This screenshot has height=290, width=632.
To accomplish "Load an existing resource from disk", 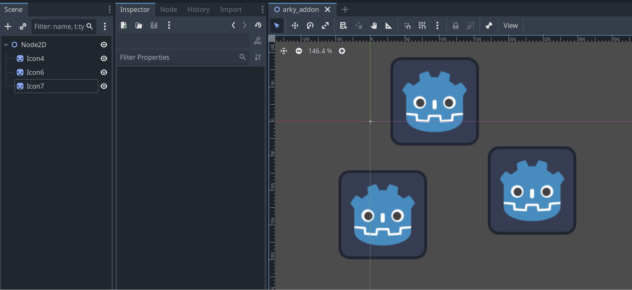I will pos(139,25).
